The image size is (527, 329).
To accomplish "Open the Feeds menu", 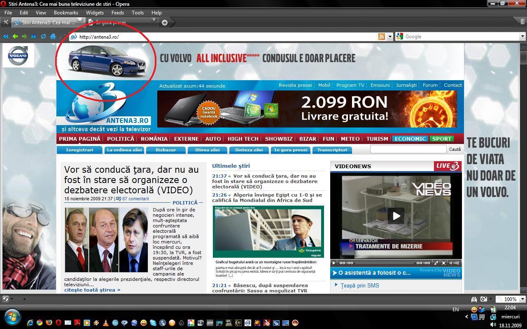I will (118, 13).
